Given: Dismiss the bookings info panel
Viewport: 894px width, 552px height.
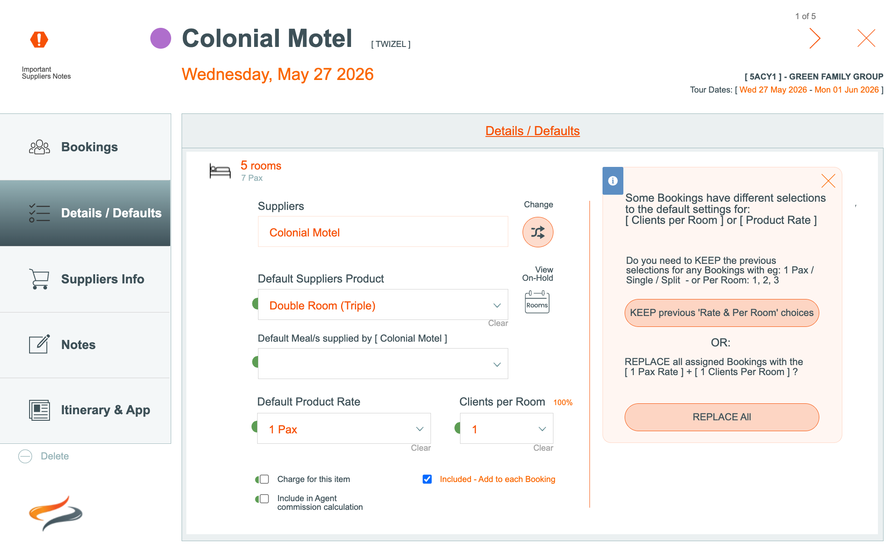Looking at the screenshot, I should 828,181.
